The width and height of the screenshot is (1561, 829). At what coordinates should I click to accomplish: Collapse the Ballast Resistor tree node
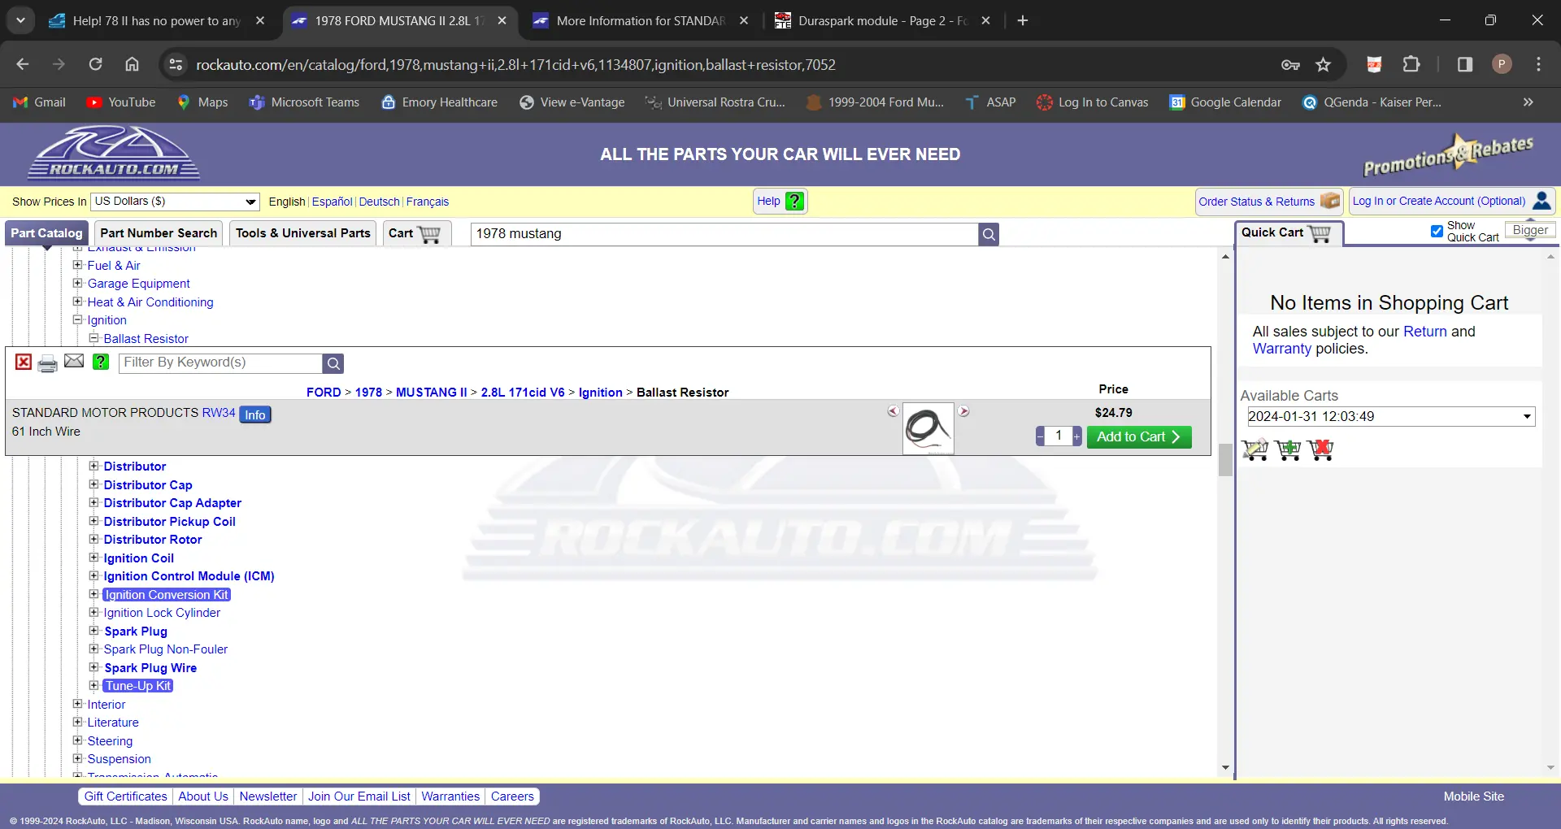tap(93, 338)
